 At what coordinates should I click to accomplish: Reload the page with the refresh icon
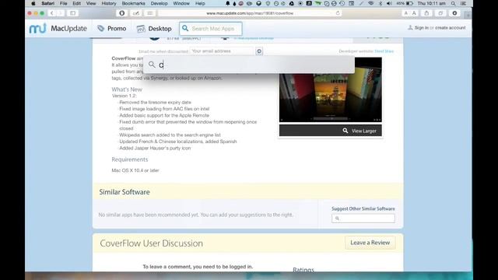338,13
